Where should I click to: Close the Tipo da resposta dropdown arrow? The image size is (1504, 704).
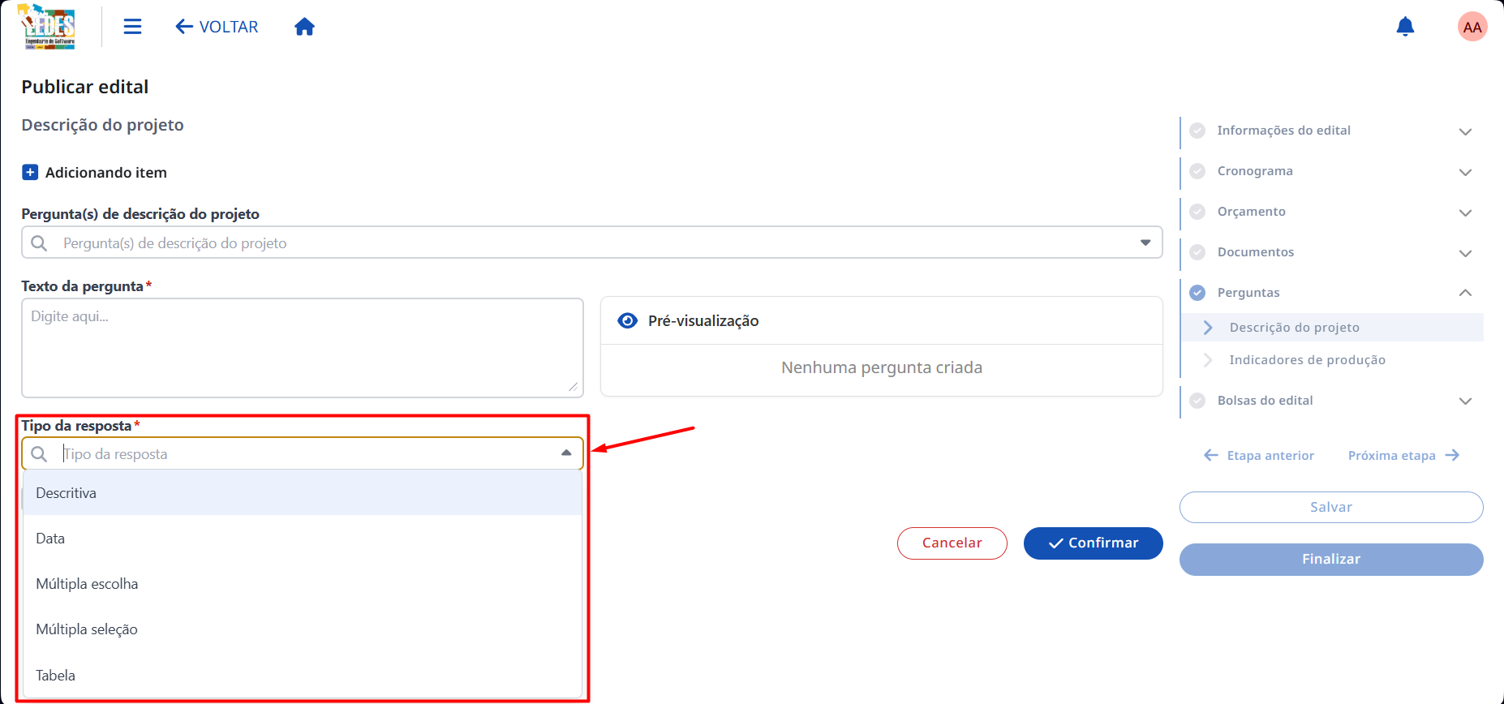tap(566, 453)
